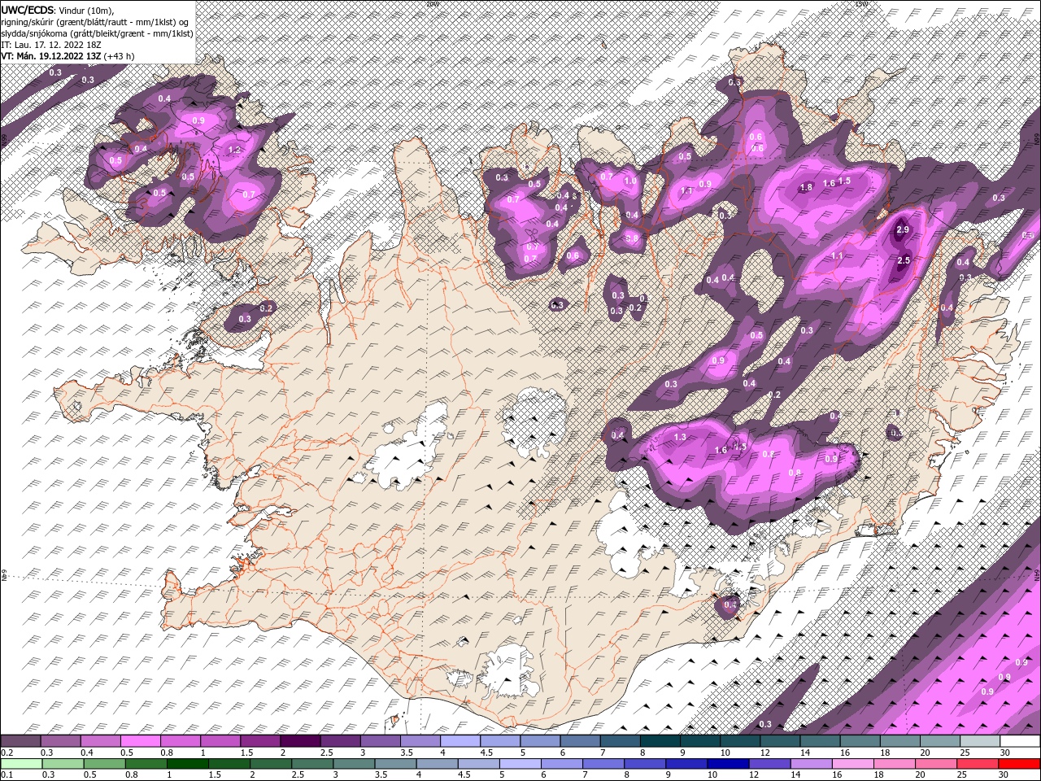The width and height of the screenshot is (1041, 781).
Task: Select bottom legend swatch between 0.8 and 1
Action: (146, 763)
